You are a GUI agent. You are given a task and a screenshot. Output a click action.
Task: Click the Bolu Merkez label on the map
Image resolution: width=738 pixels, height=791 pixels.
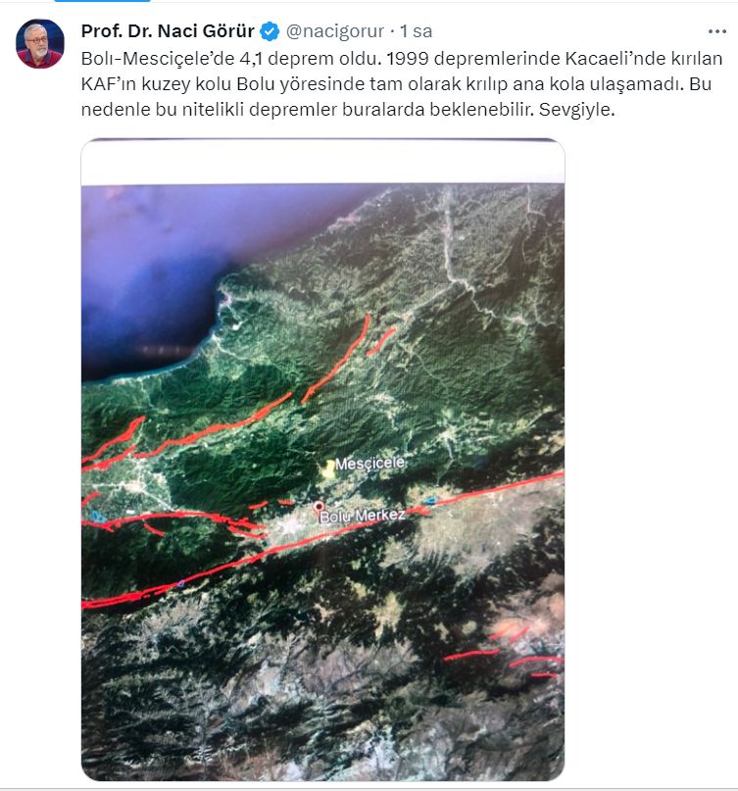click(x=363, y=516)
